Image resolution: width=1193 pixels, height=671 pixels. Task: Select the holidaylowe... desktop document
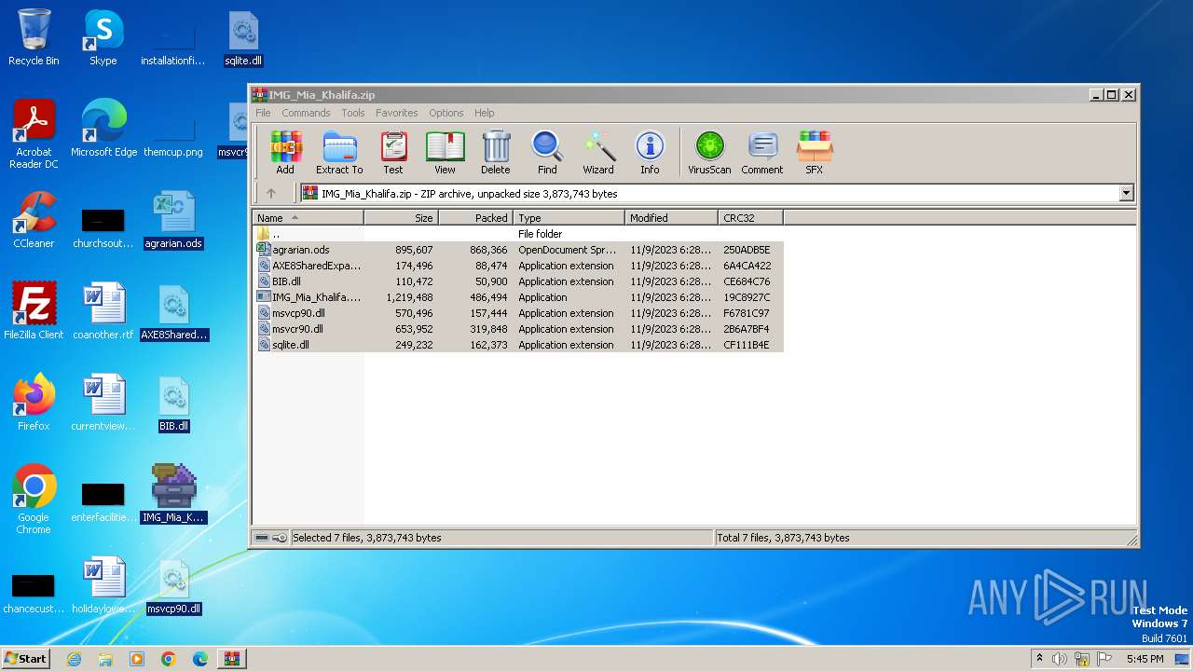click(x=103, y=585)
